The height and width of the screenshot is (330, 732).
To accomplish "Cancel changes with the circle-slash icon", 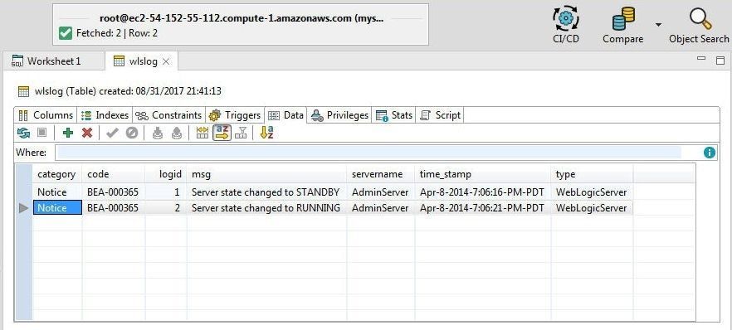I will (x=132, y=133).
